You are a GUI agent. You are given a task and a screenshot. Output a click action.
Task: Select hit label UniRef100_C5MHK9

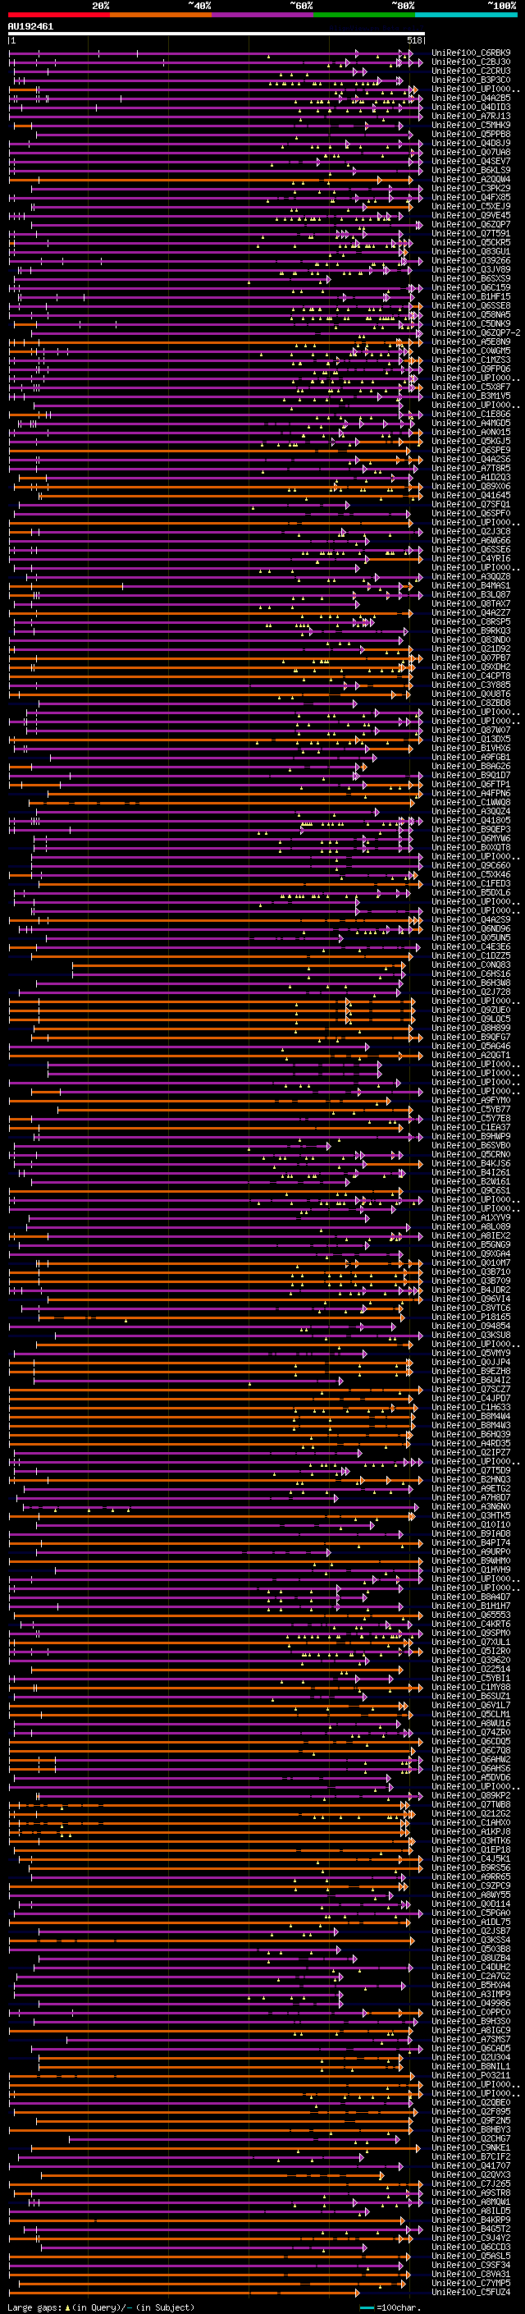[471, 125]
